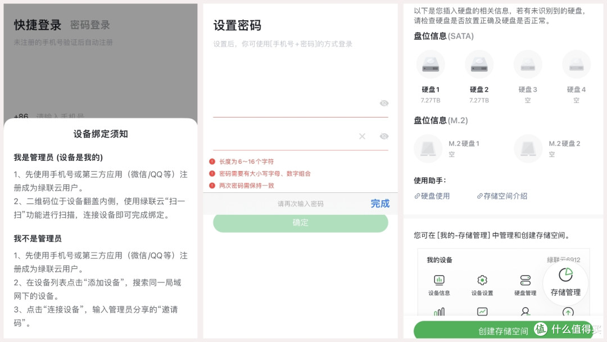
Task: Click the 设置密码 title
Action: 237,25
